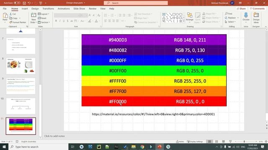Open the Quick Styles gallery
The width and height of the screenshot is (268, 150).
point(197,17)
